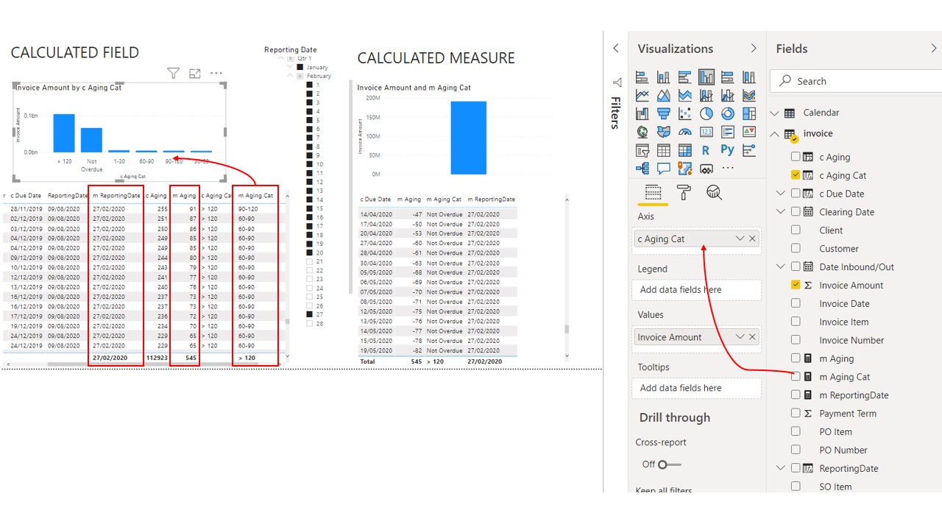
Task: Select the scatter chart visualization
Action: tap(685, 113)
